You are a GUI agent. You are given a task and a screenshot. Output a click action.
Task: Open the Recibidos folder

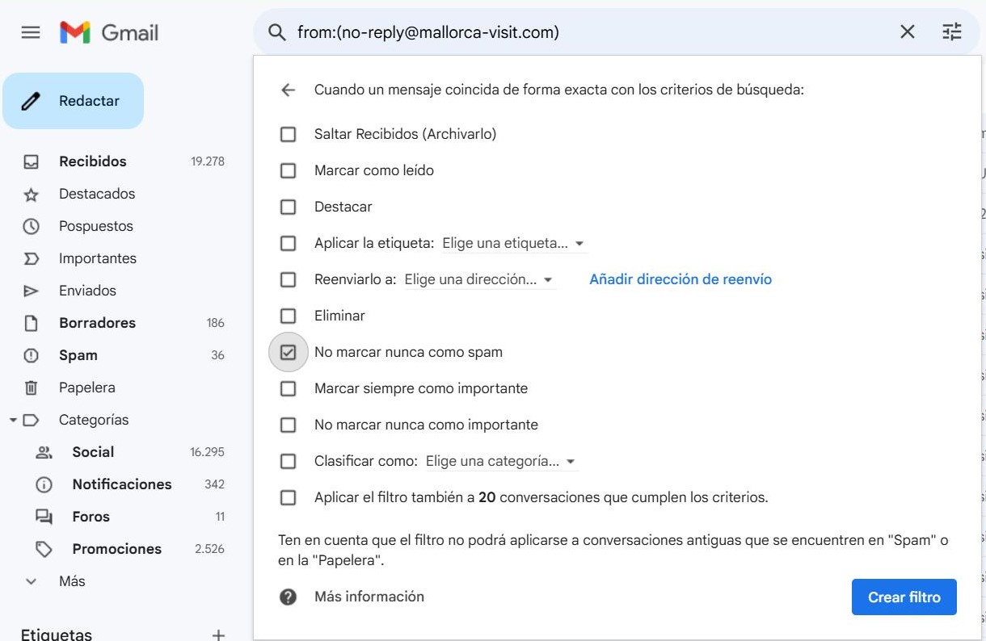[x=92, y=161]
